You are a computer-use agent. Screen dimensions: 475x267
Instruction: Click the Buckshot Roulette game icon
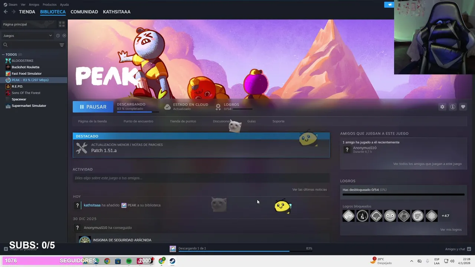click(8, 67)
